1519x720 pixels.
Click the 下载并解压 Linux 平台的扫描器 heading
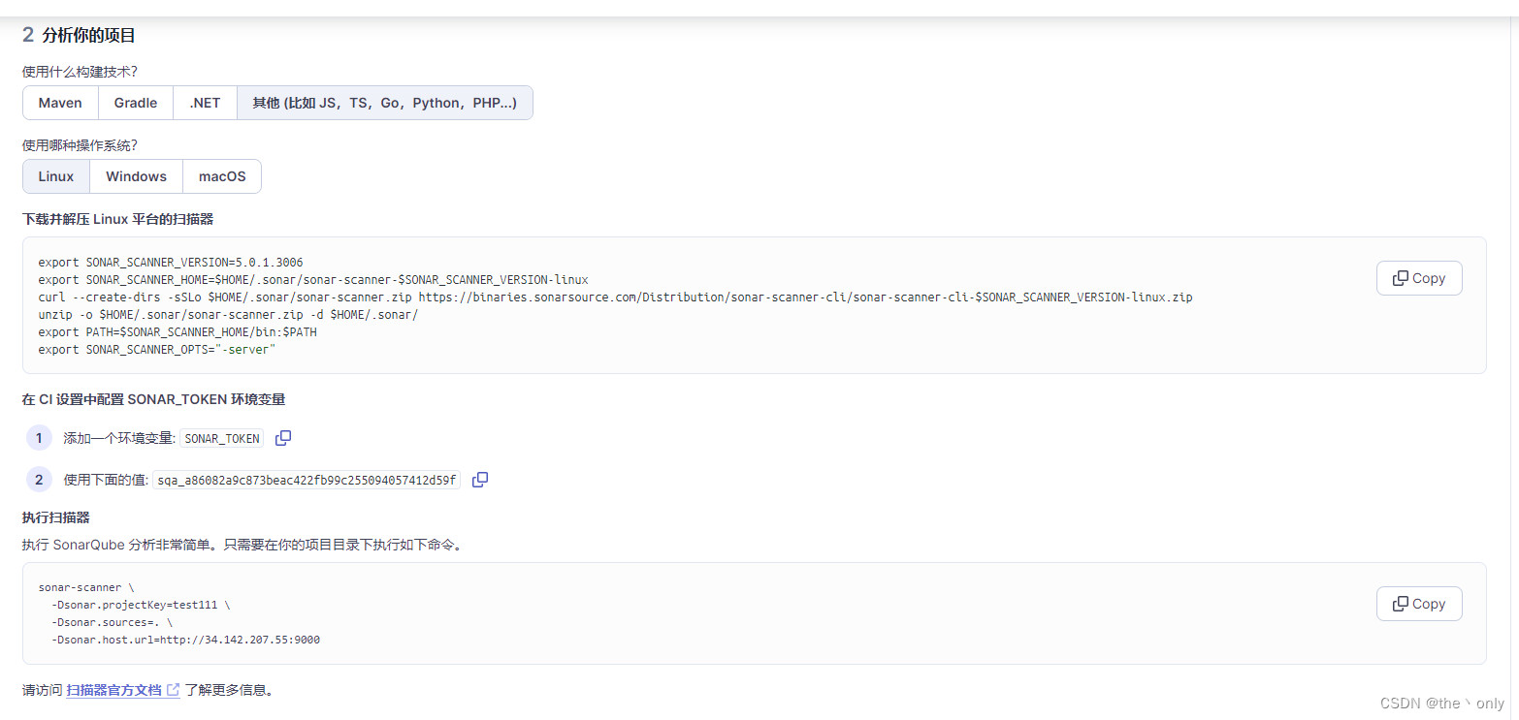coord(117,219)
